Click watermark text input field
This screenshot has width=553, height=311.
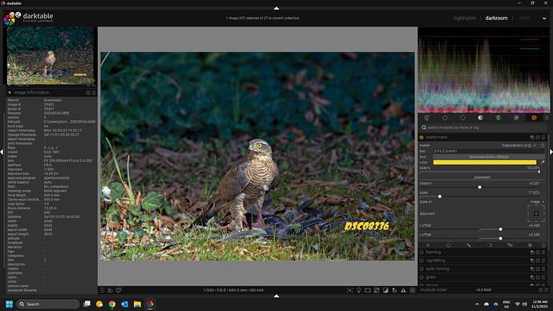coord(488,151)
